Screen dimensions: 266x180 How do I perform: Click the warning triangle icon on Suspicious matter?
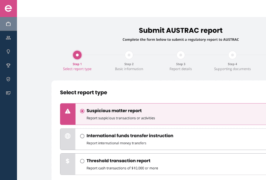pos(68,111)
